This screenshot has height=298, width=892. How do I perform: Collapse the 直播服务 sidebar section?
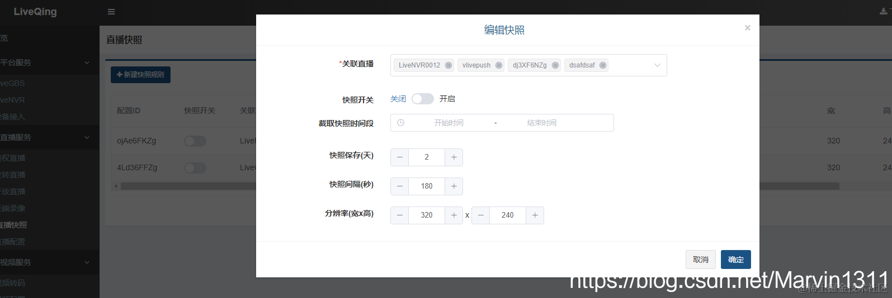50,137
